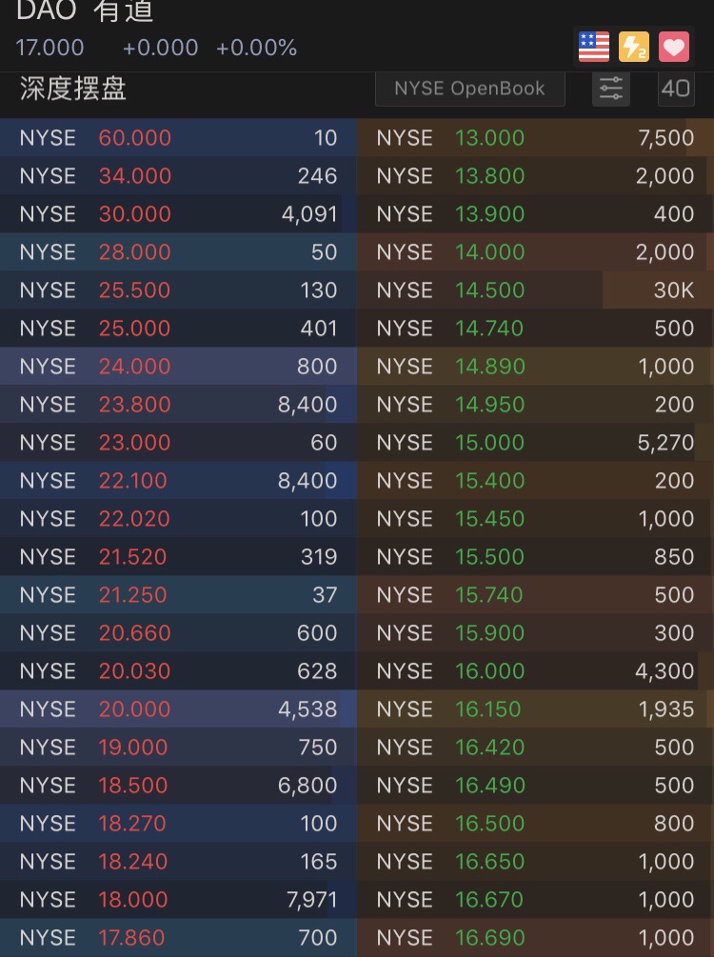Select the bid price 13.800
Screen dimensions: 714x957
pos(490,176)
